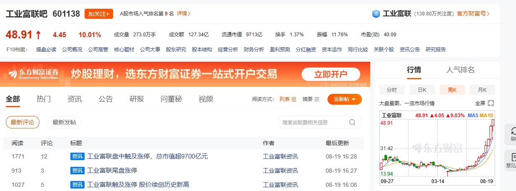Expand 详情 next to popularity ranking
516x191 pixels.
(183, 14)
